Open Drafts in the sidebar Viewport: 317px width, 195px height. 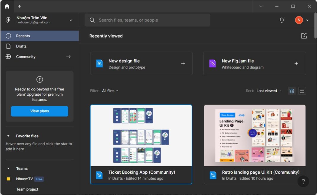point(21,46)
